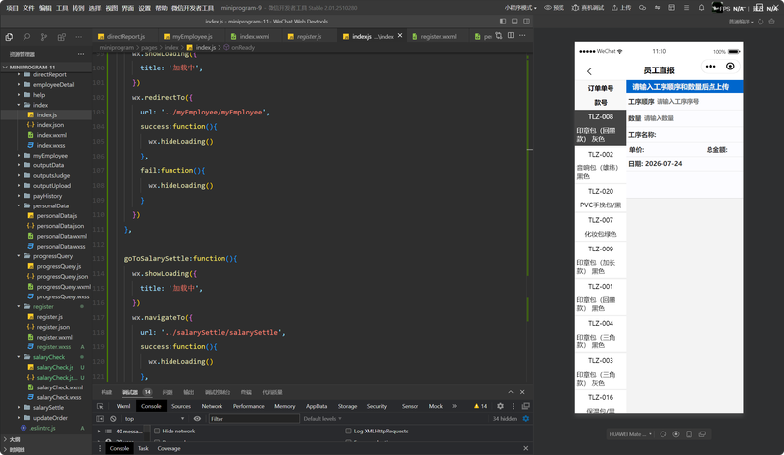The image size is (784, 455).
Task: Open the Explorer files icon in the sidebar
Action: [9, 37]
